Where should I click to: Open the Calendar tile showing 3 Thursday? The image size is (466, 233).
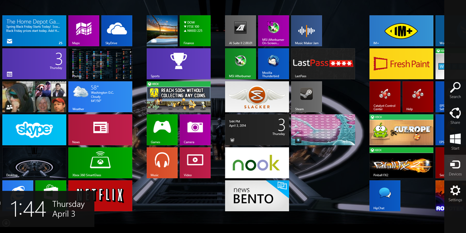pos(34,64)
